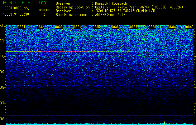
Task: Click the 0931 time marker
Action: pyautogui.click(x=22, y=27)
